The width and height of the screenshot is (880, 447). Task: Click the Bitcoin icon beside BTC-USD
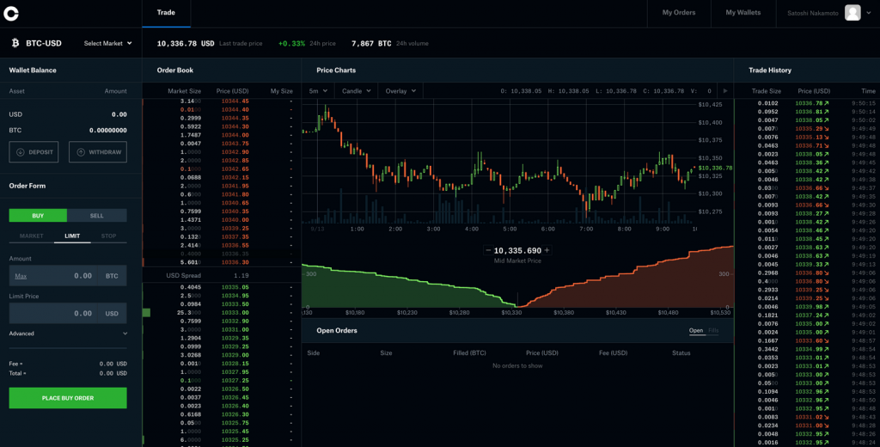point(15,43)
